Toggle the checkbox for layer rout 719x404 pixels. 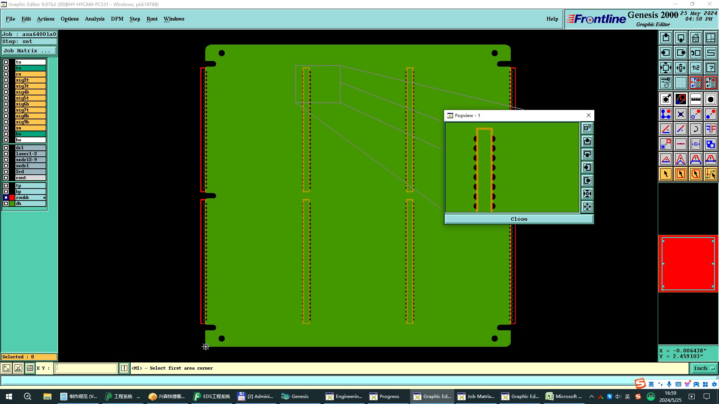(x=6, y=178)
